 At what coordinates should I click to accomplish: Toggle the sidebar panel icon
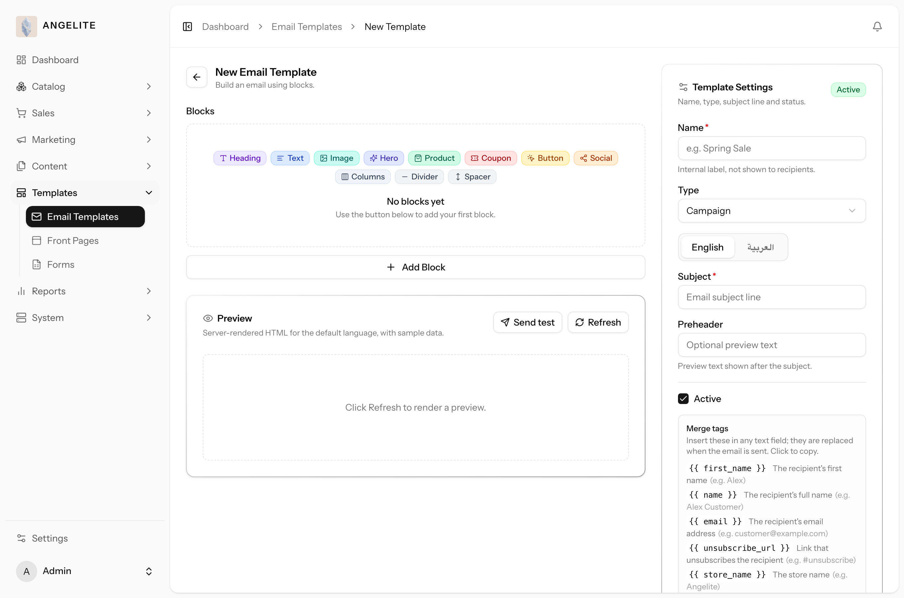point(187,27)
